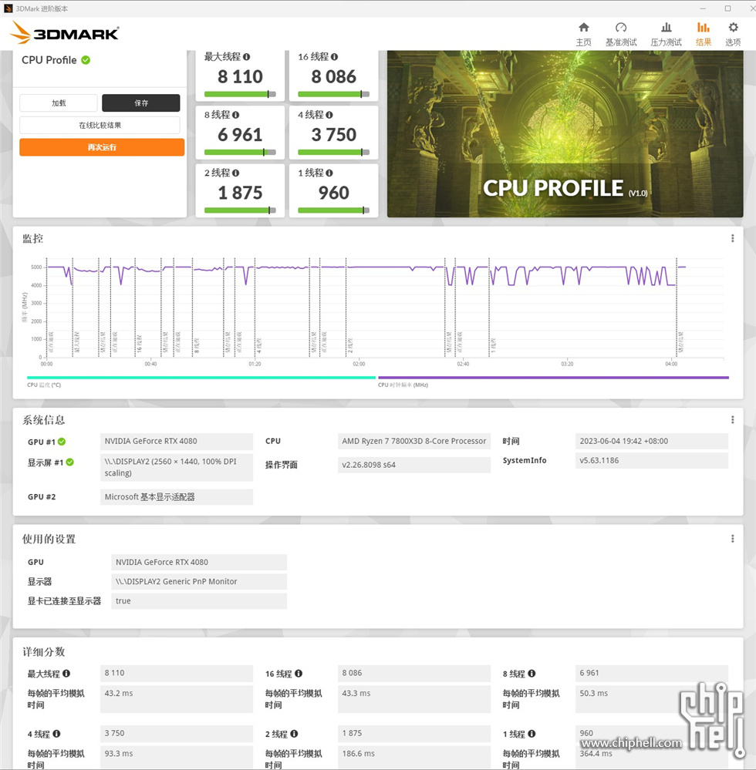The image size is (756, 770).
Task: Click the \\.\DISPLAY2 Generic PnP Monitor value
Action: point(199,581)
